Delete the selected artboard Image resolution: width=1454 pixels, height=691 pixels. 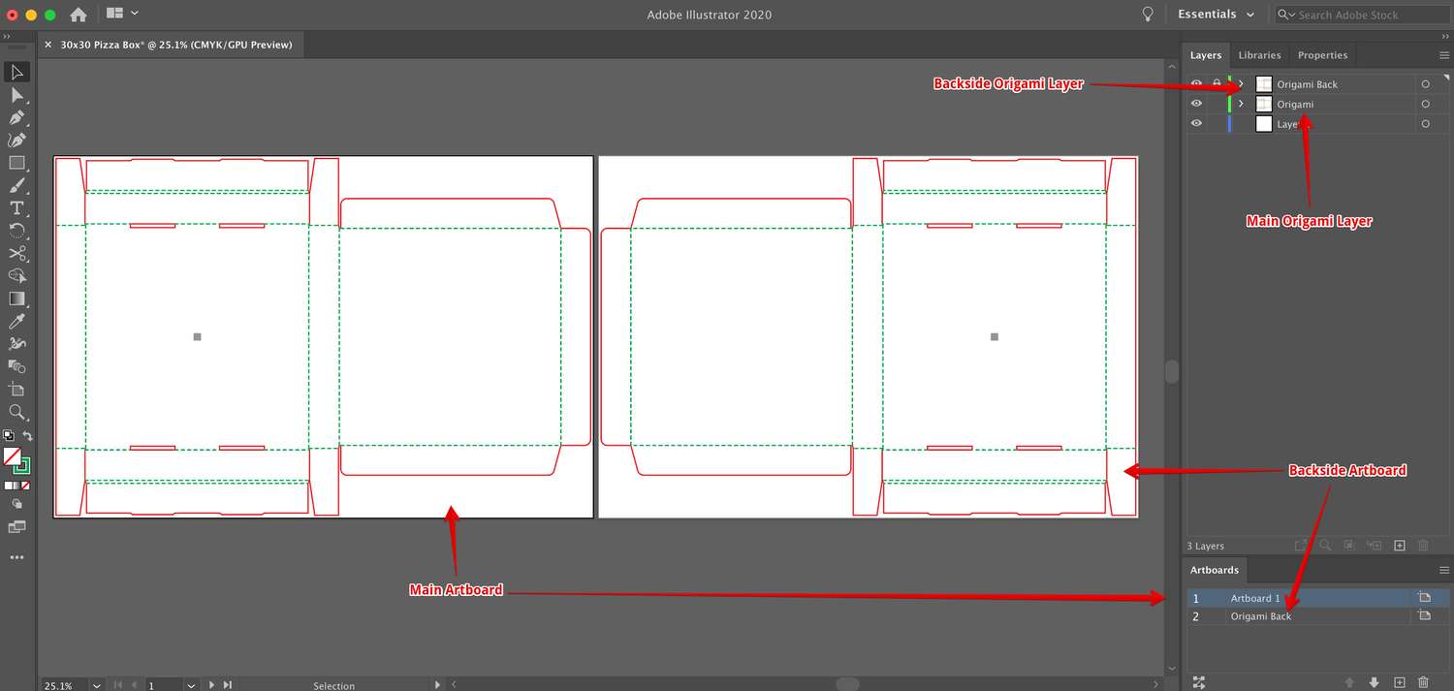coord(1423,682)
